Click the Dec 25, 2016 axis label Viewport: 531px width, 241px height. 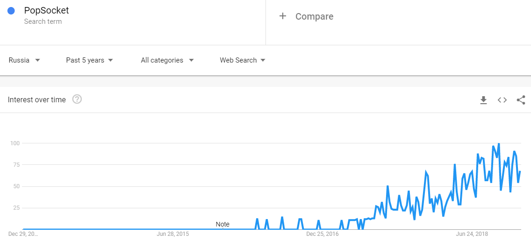(x=322, y=234)
